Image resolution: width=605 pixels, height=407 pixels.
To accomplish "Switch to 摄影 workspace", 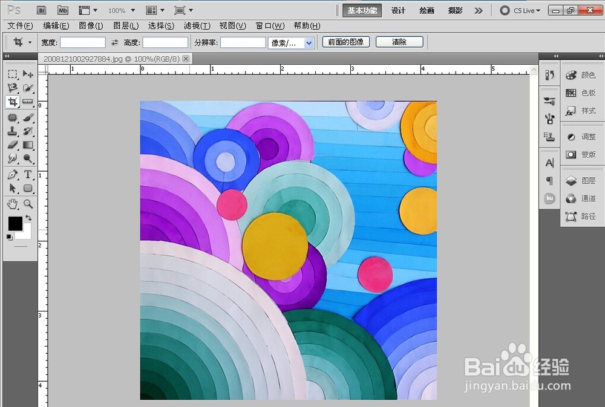I will (x=456, y=10).
